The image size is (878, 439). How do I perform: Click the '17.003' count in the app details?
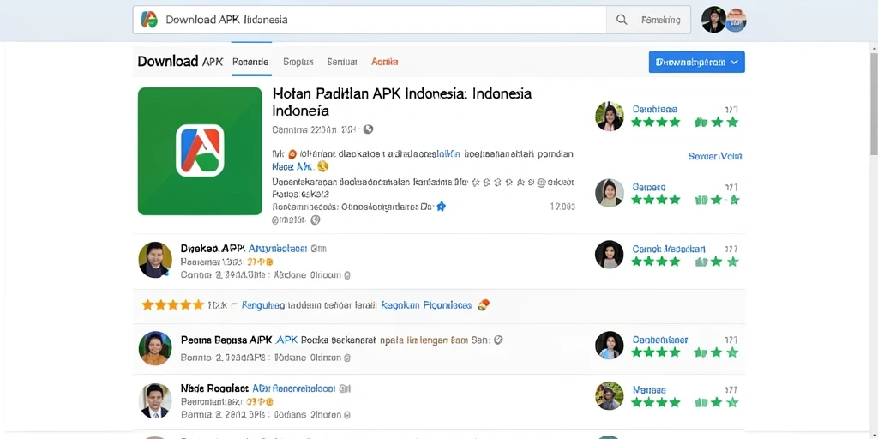[x=562, y=207]
